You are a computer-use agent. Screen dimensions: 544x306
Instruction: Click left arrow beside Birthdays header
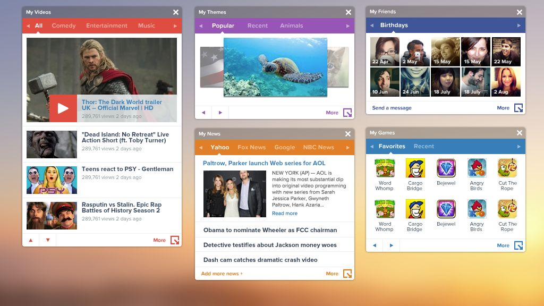click(x=372, y=25)
